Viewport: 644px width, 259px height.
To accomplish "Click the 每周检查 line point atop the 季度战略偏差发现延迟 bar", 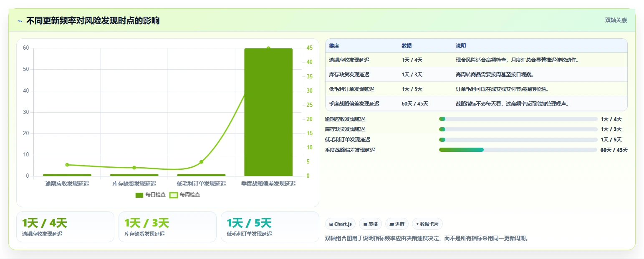I will pyautogui.click(x=268, y=48).
